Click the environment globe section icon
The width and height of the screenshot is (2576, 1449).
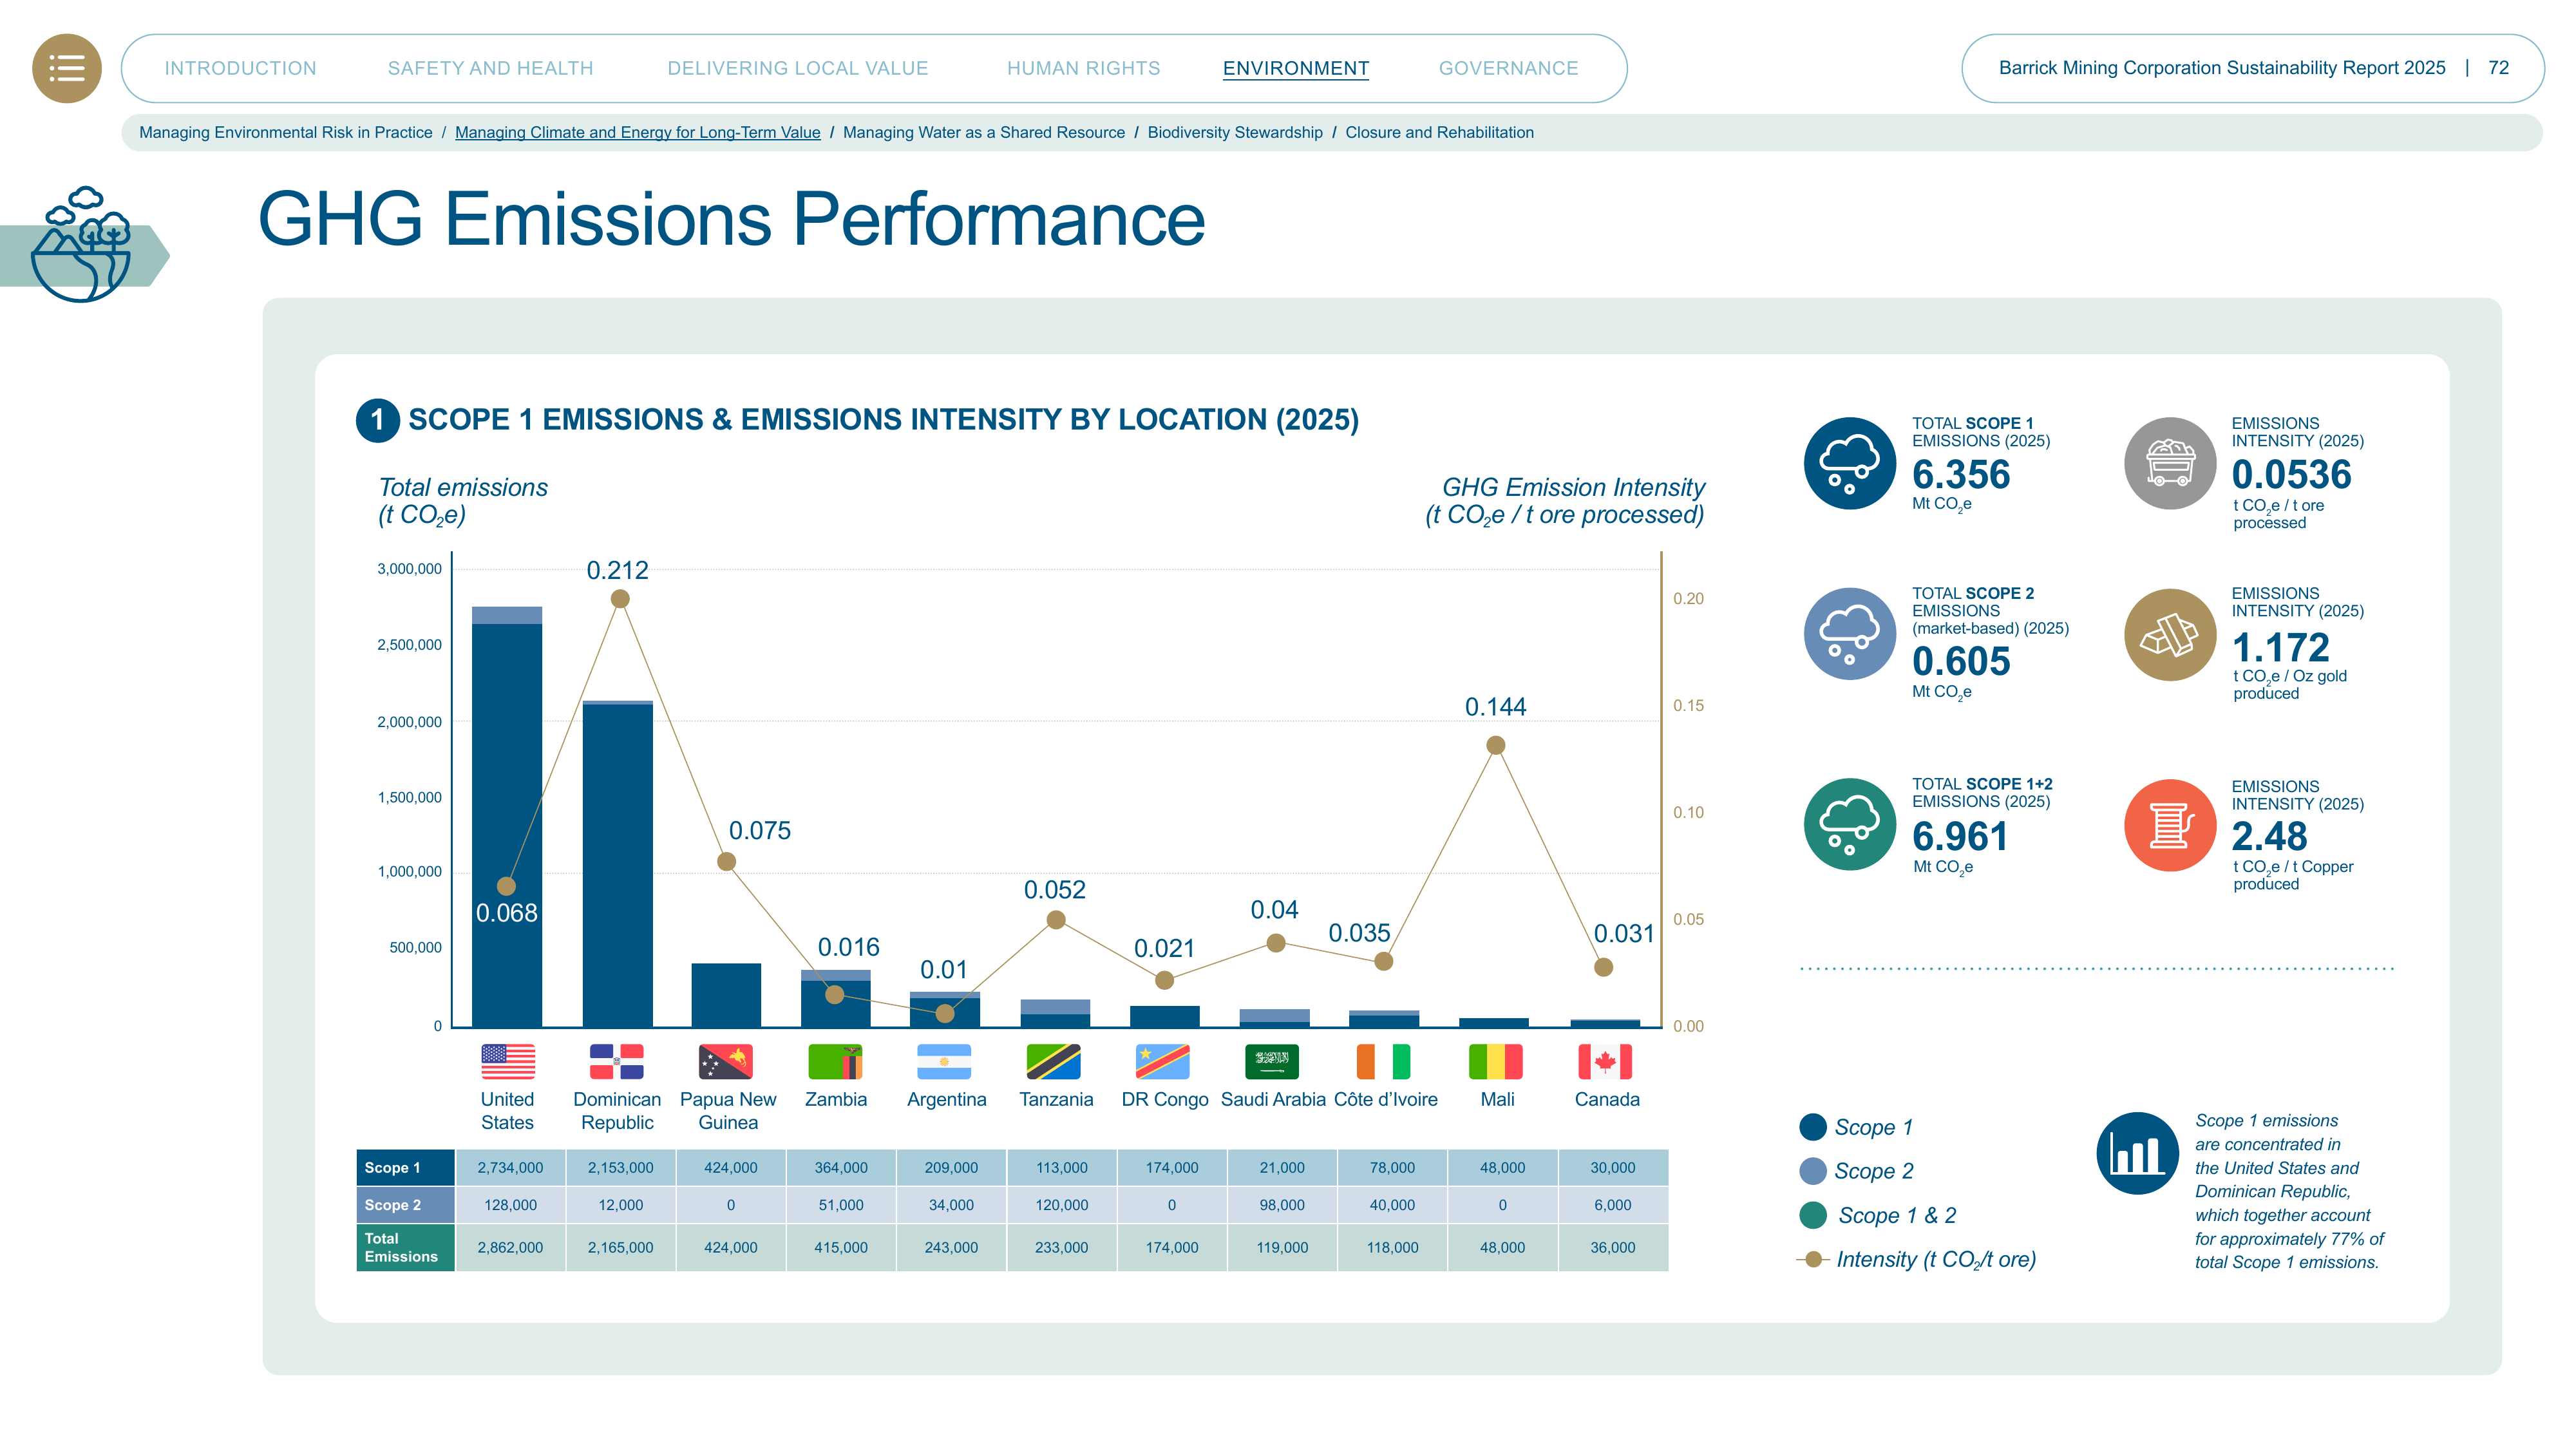[x=81, y=244]
